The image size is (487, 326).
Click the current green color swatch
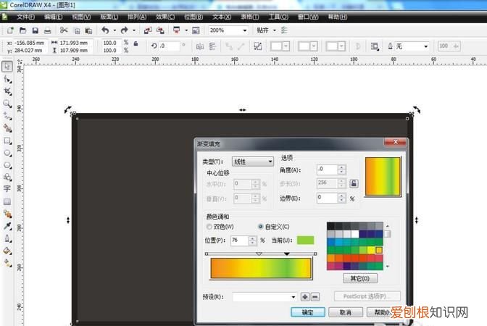pyautogui.click(x=304, y=240)
